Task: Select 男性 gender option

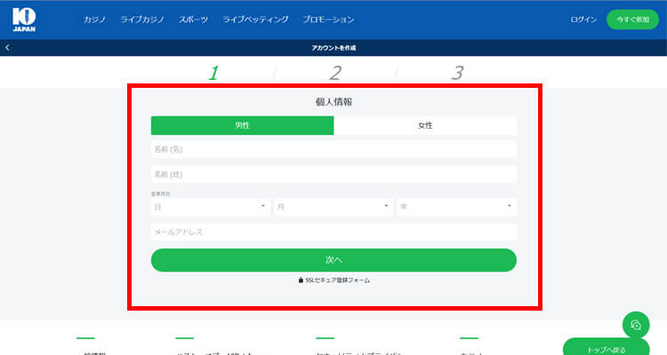Action: point(242,125)
